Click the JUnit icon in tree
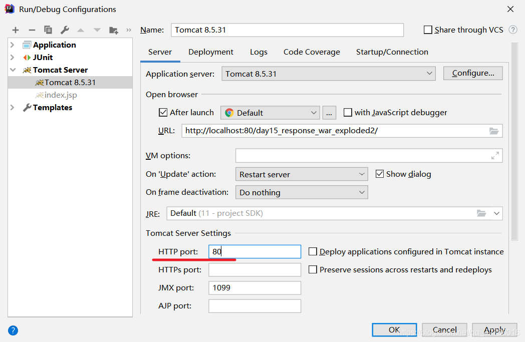This screenshot has width=525, height=342. pos(27,58)
